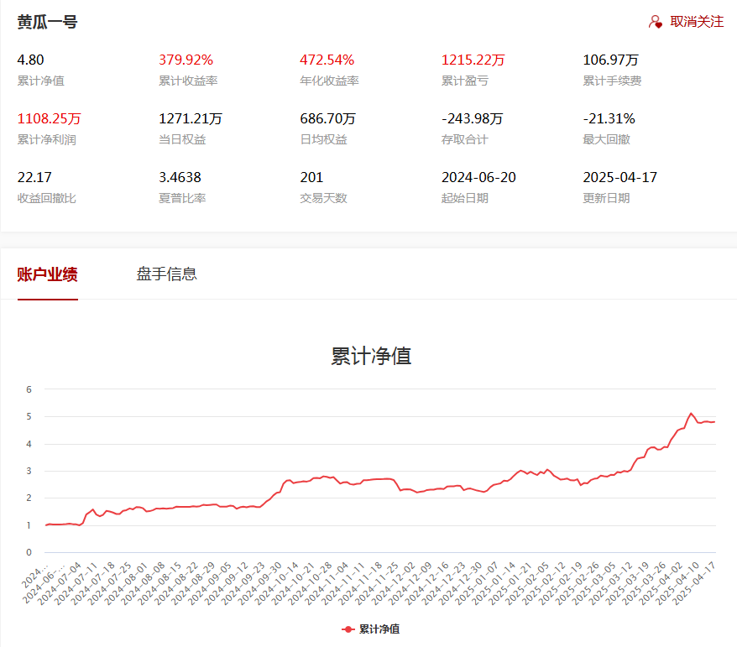Click the 夏普比率 label
Image resolution: width=737 pixels, height=647 pixels.
pyautogui.click(x=182, y=198)
